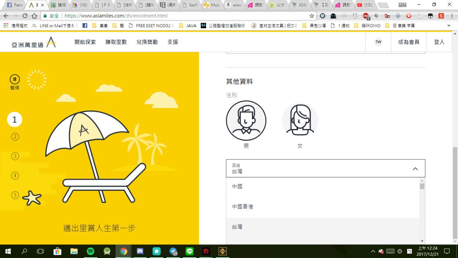Choose 中國 from the nationality list
Viewport: 458px width, 258px height.
pos(323,187)
